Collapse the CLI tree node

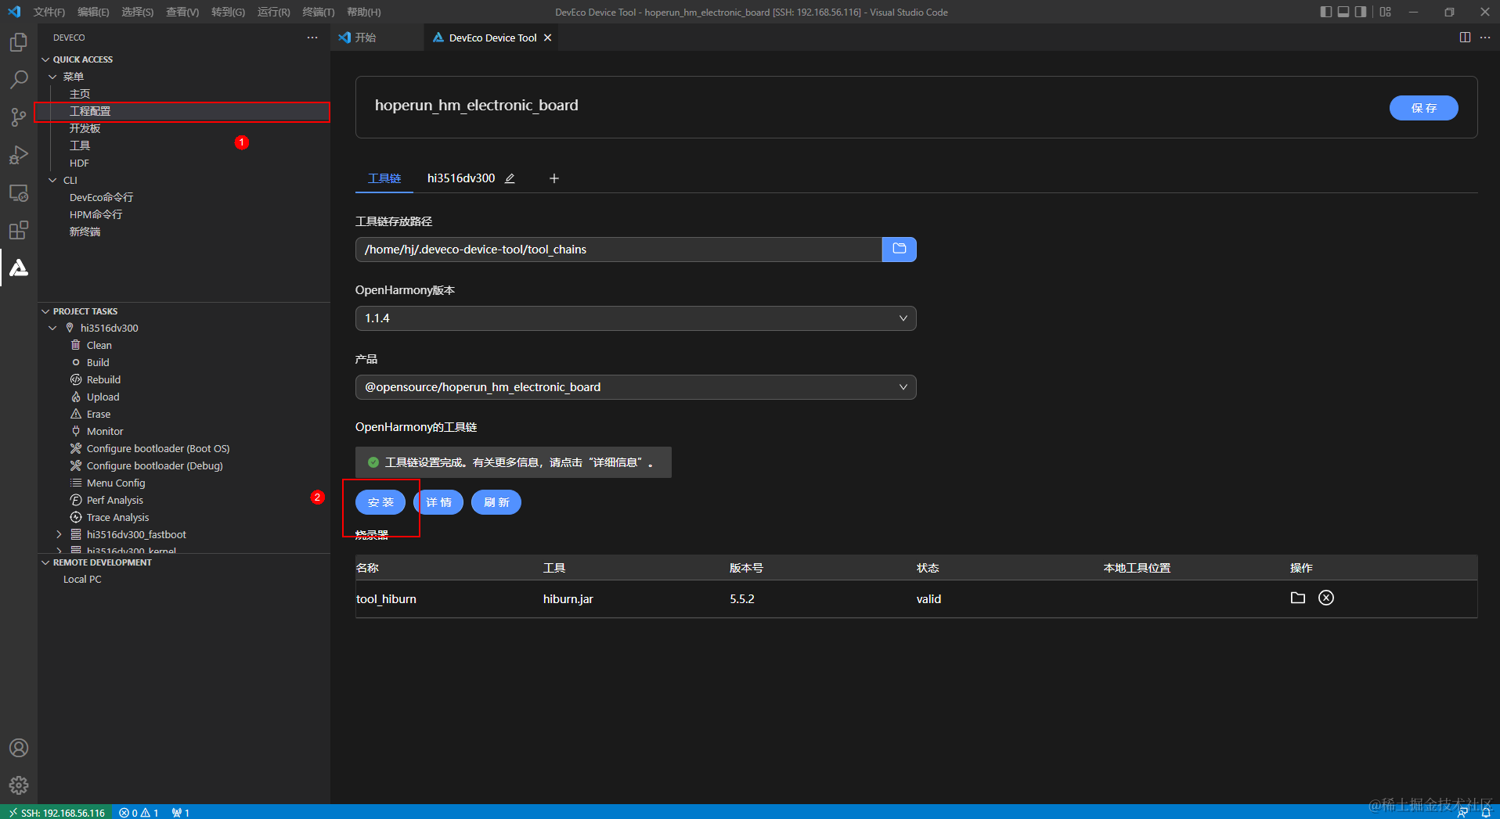point(52,180)
